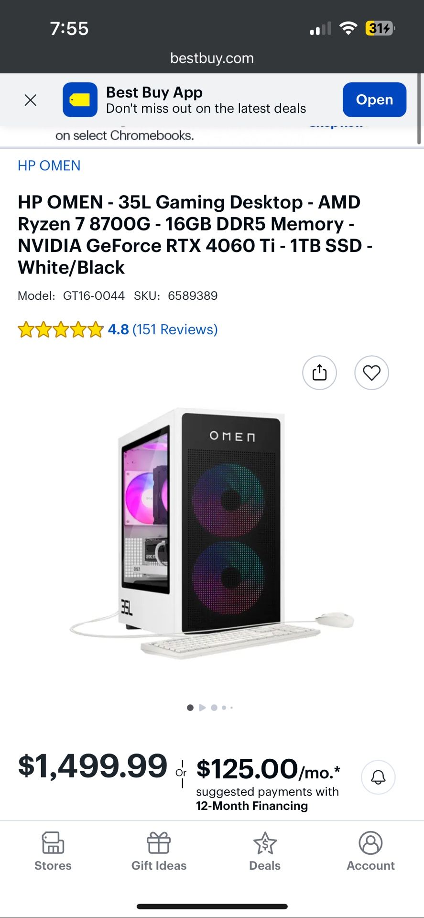Select the first carousel dot
This screenshot has width=424, height=918.
click(x=190, y=708)
